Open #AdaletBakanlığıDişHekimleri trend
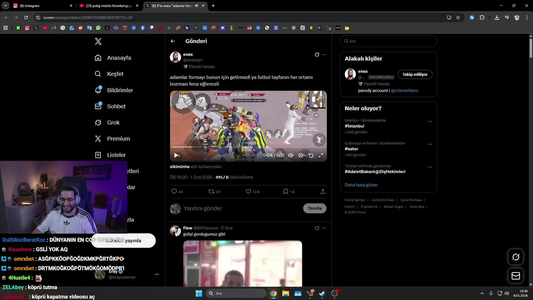 tap(375, 172)
